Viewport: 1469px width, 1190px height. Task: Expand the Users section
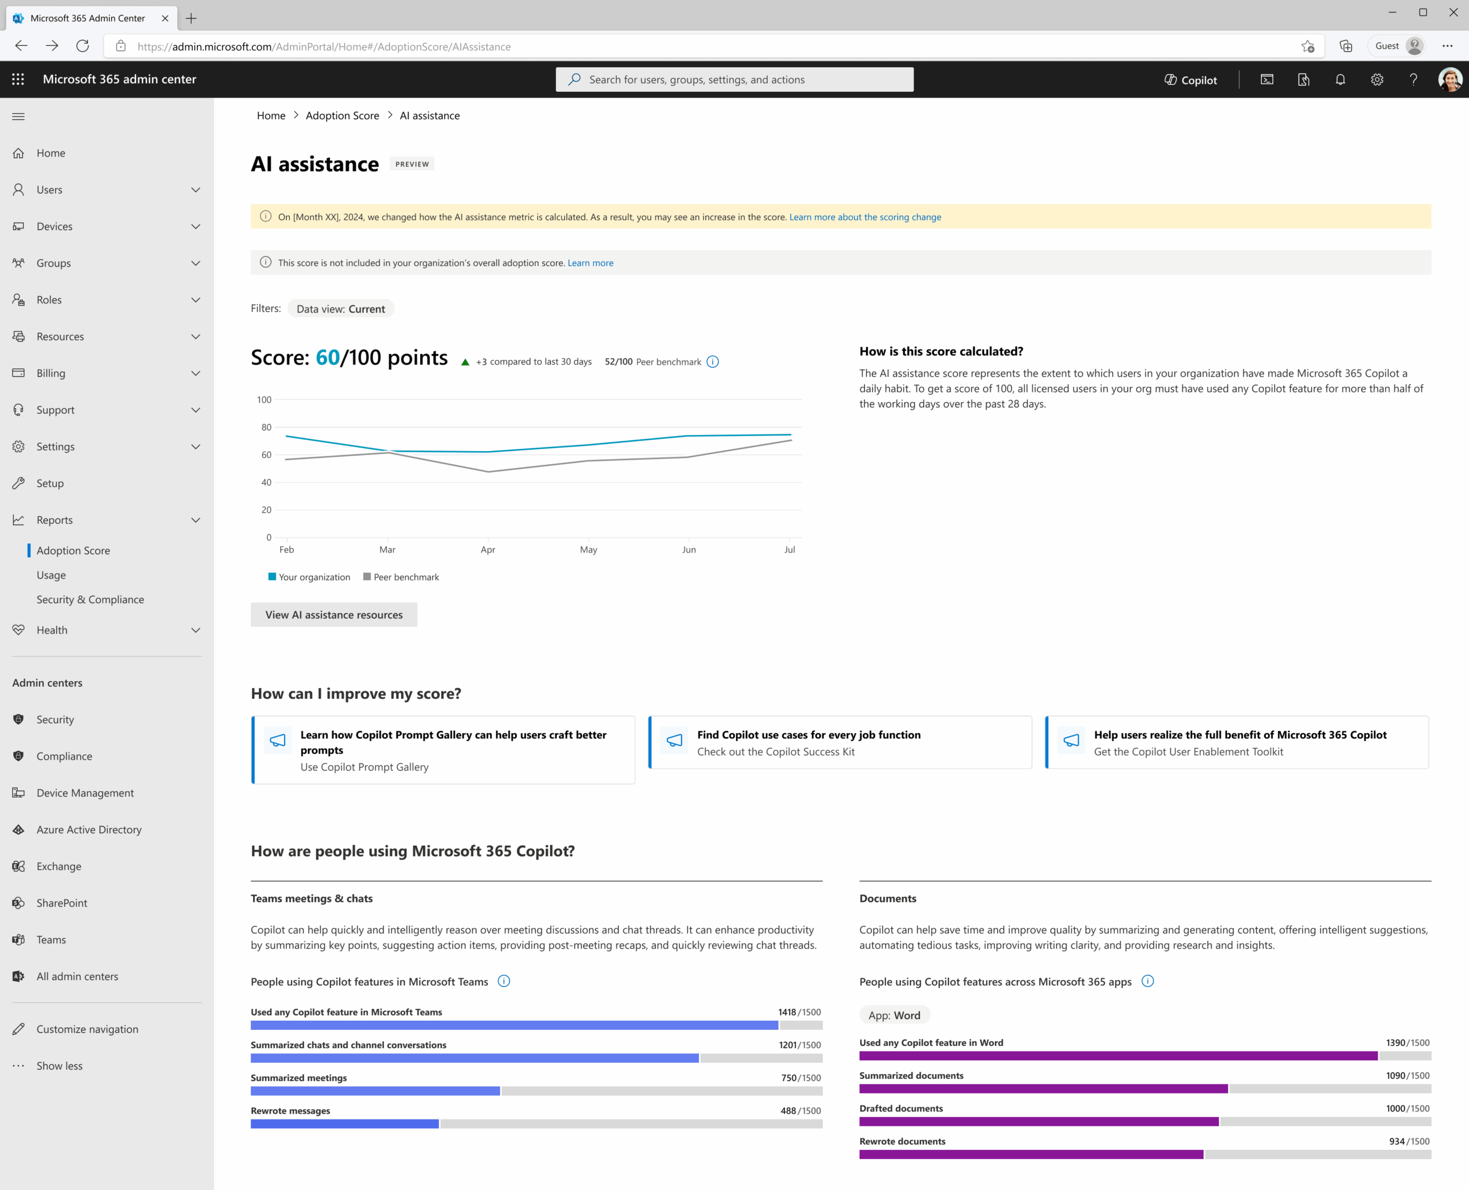point(196,190)
